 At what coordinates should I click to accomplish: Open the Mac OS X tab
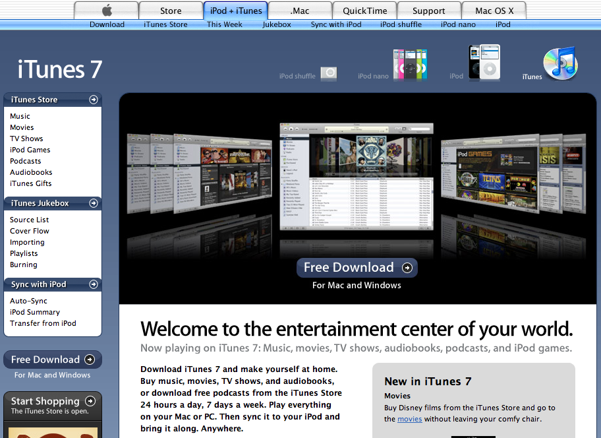494,11
